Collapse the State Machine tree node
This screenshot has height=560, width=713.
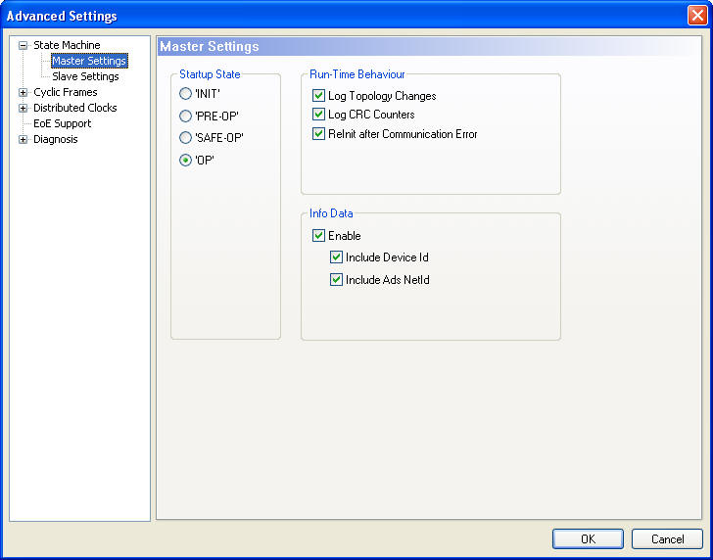coord(24,45)
